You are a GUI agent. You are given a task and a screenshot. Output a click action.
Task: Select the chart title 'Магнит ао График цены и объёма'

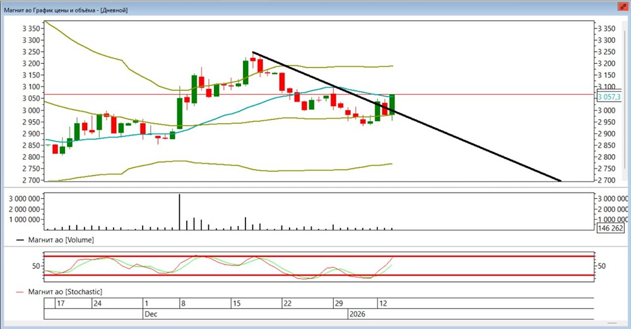click(x=49, y=10)
